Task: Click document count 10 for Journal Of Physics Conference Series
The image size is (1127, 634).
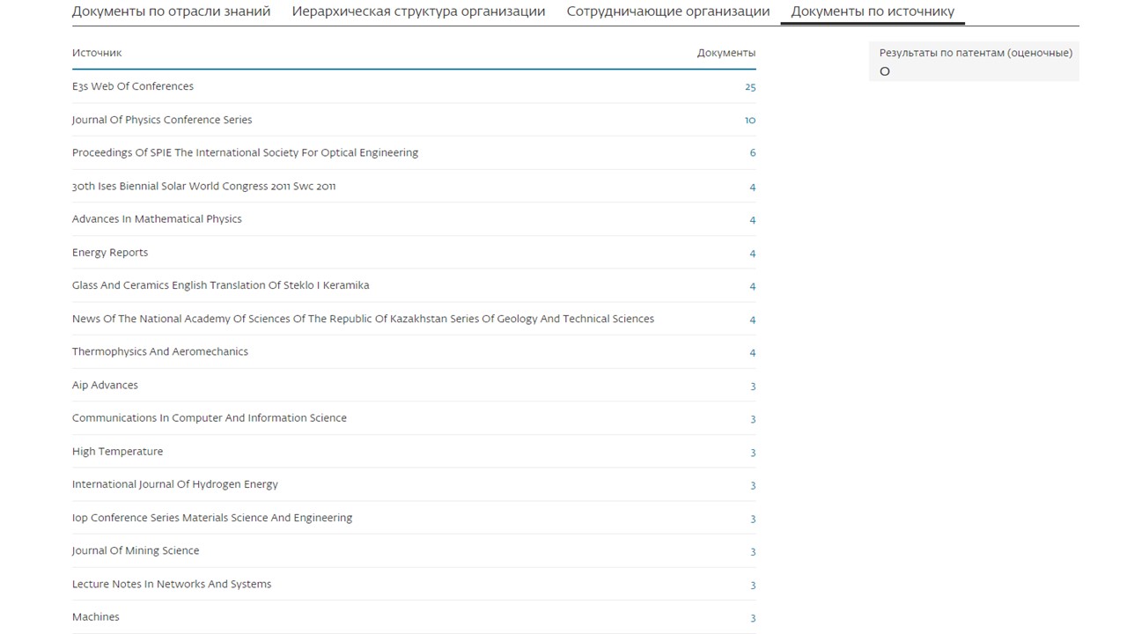Action: click(x=749, y=121)
